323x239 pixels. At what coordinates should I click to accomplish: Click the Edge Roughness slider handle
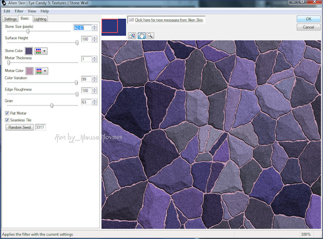77,94
